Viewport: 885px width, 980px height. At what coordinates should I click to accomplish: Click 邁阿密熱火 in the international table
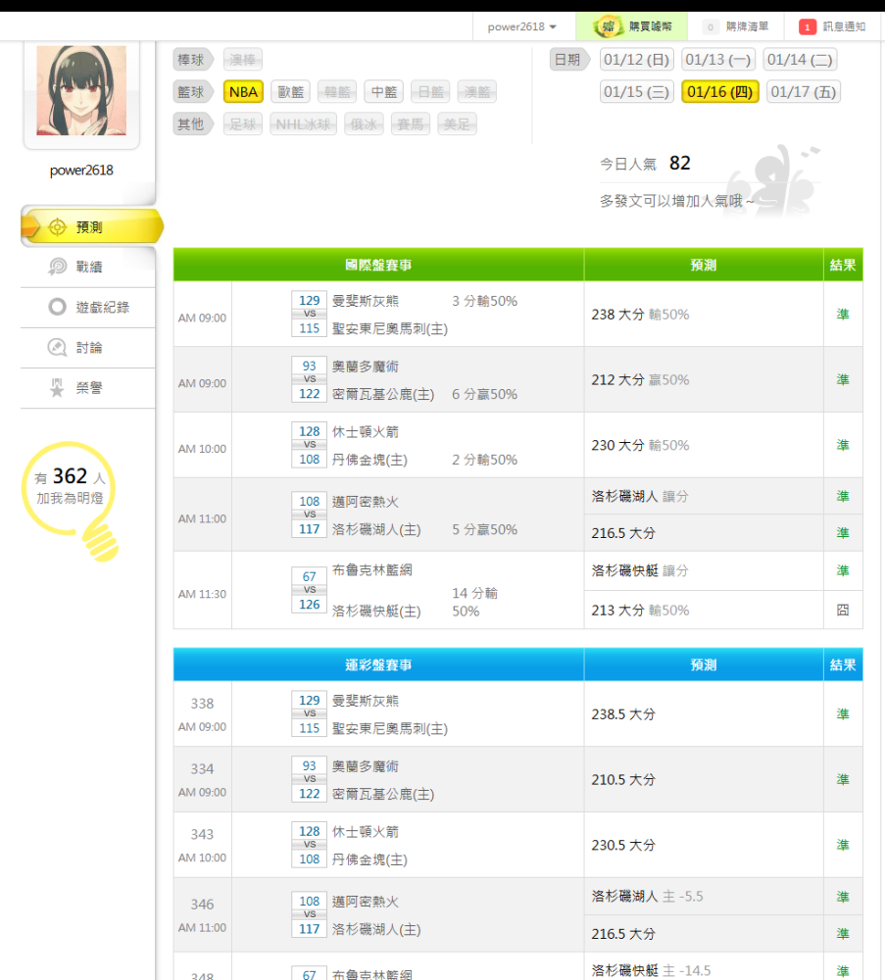pyautogui.click(x=365, y=502)
